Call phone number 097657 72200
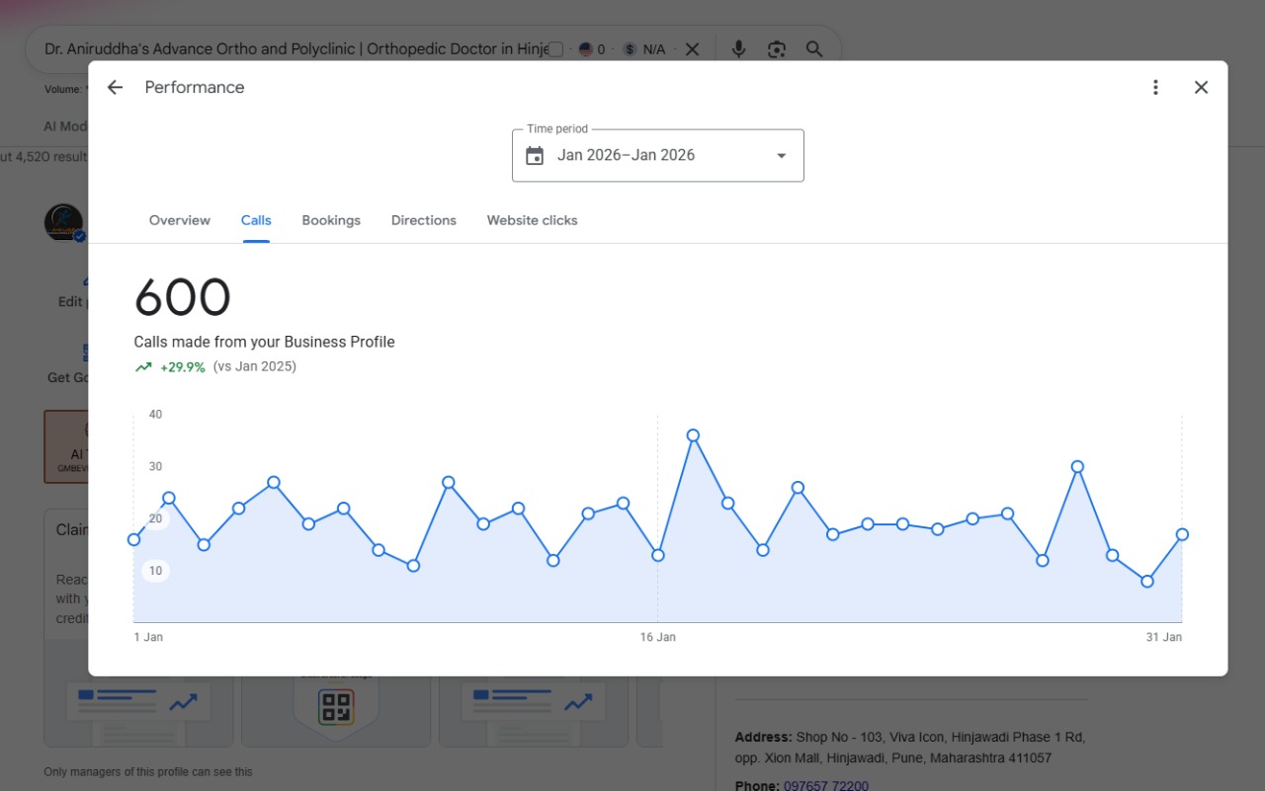 (826, 785)
